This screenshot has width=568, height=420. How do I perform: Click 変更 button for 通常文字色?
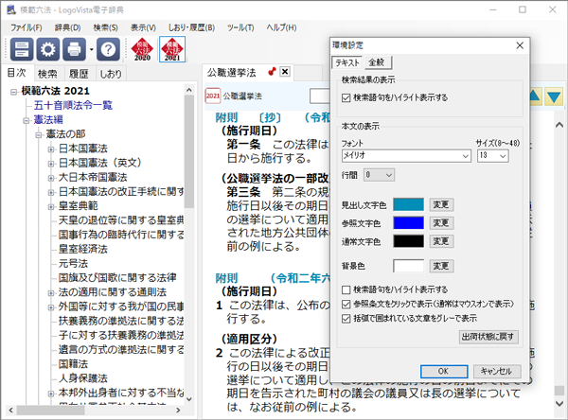tap(441, 241)
